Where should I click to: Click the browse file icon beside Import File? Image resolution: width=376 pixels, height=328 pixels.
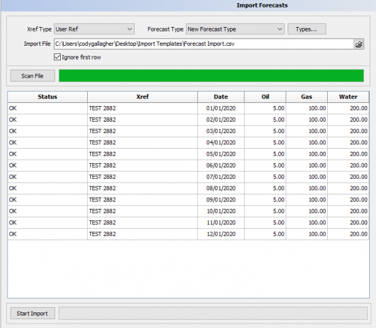tap(358, 44)
